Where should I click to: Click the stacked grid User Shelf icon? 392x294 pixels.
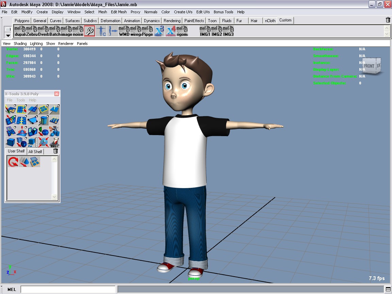[x=35, y=162]
